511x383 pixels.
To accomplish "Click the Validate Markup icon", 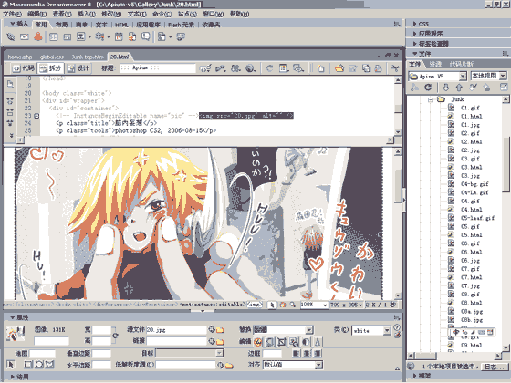I will 205,68.
